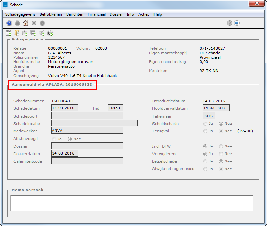Click the Schadesoort input field
The width and height of the screenshot is (267, 226).
tap(87, 116)
